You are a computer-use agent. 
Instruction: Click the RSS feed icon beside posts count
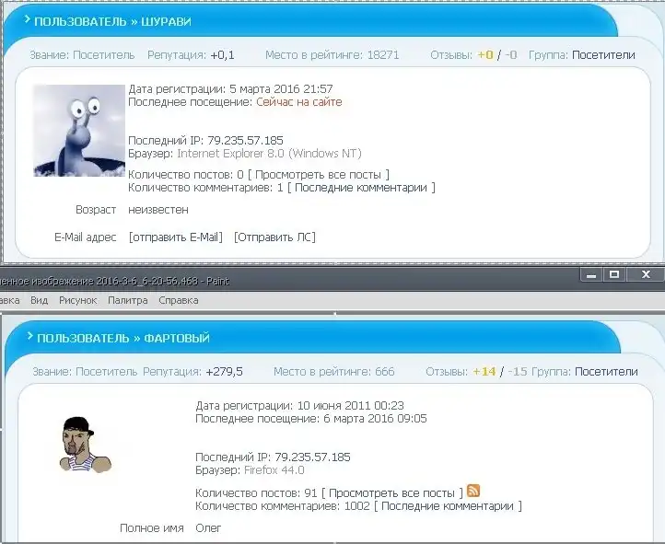pyautogui.click(x=473, y=492)
